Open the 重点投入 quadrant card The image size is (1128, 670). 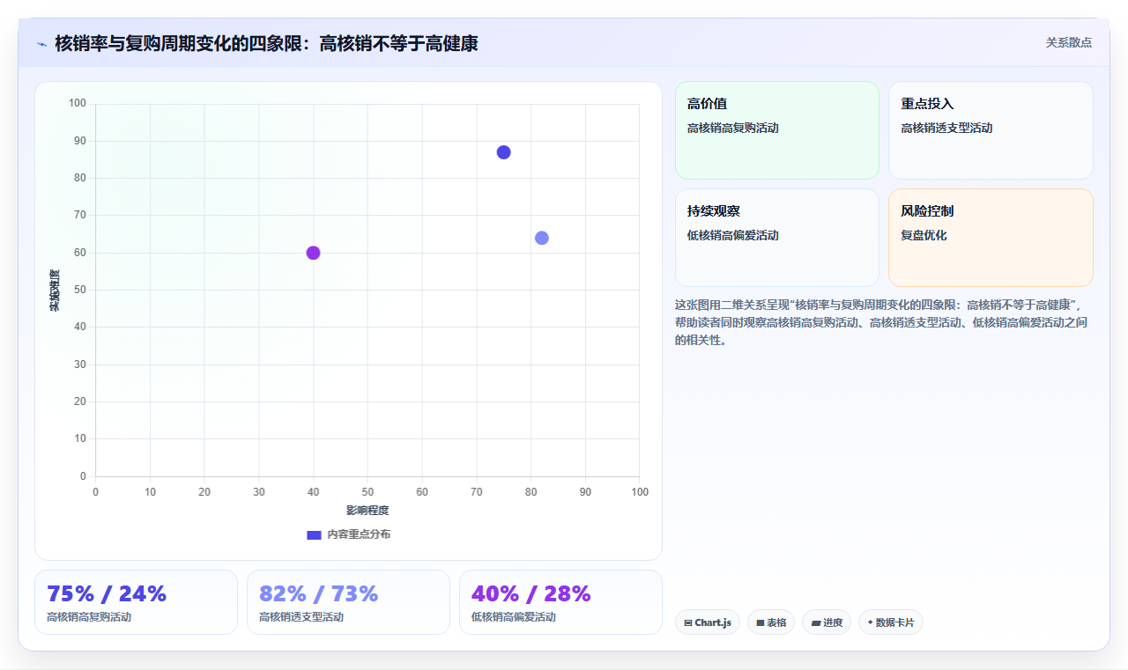click(x=991, y=130)
